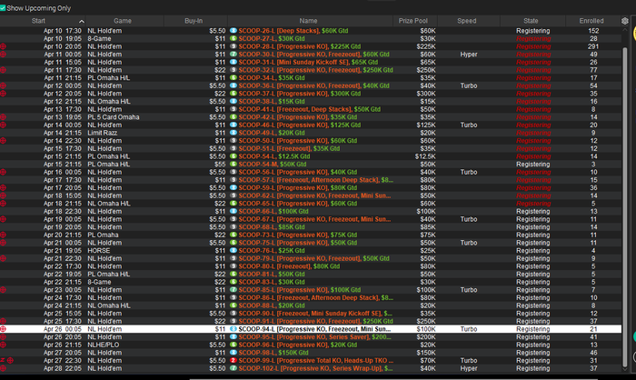This screenshot has width=636, height=380.
Task: Click the 8-max table icon for SCOOP-26-L
Action: (234, 31)
